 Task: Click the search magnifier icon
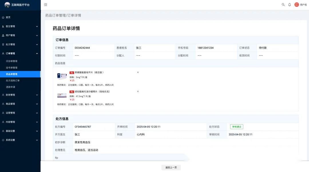pos(283,5)
